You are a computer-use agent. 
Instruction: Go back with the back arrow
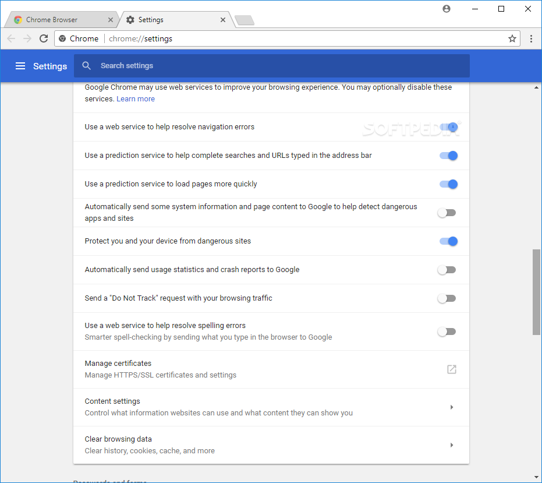click(11, 38)
